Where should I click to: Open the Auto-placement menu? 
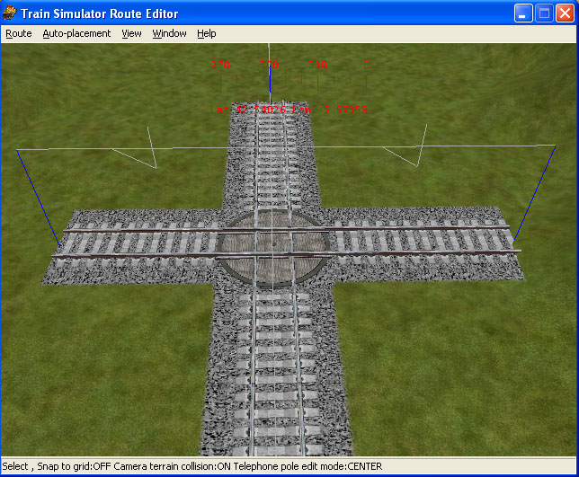point(76,33)
